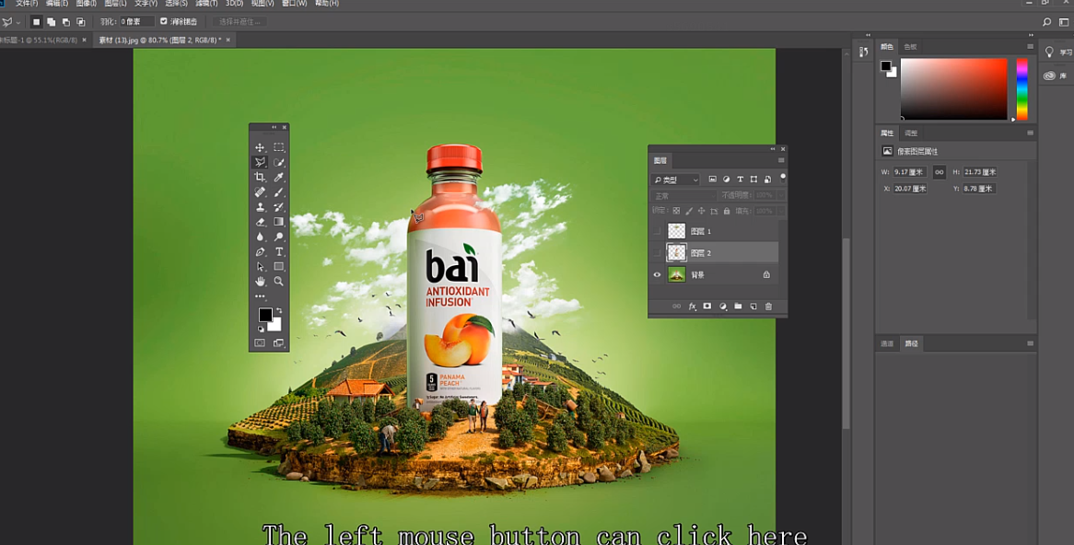Click the link layers icon
This screenshot has width=1074, height=545.
coord(677,307)
